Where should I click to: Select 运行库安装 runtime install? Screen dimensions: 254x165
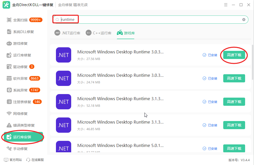(23, 137)
